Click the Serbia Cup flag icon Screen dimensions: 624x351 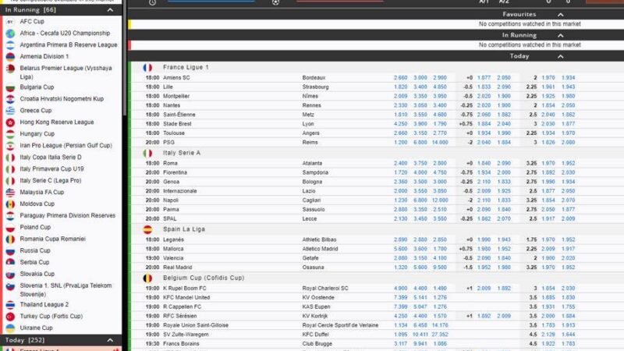(10, 262)
